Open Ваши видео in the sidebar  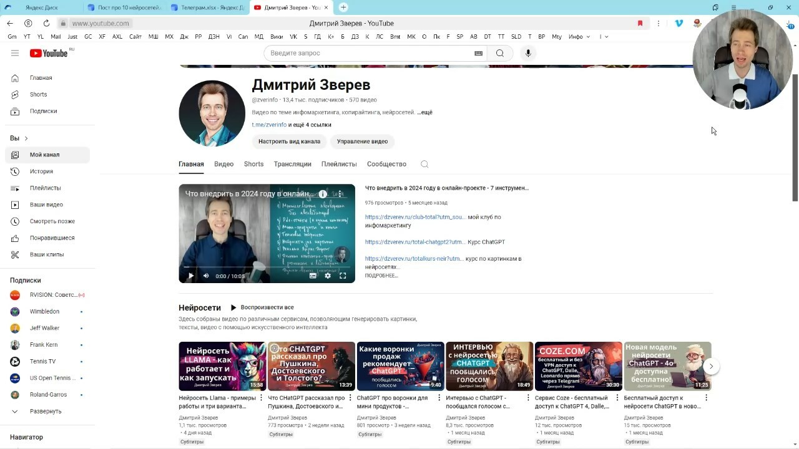pos(47,205)
